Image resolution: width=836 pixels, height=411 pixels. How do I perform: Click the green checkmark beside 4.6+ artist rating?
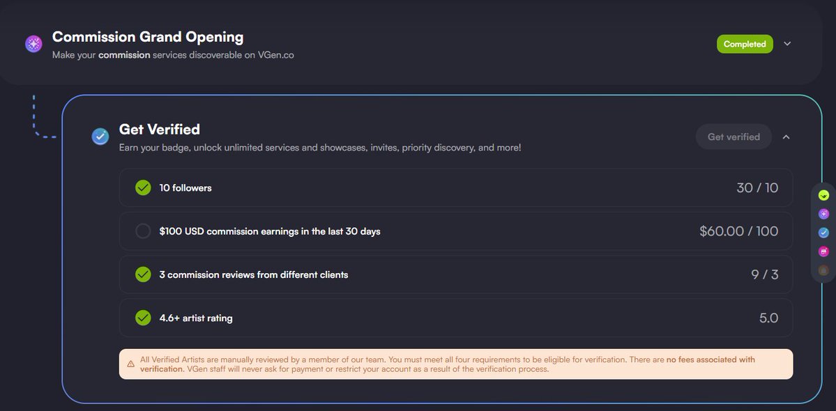(x=143, y=318)
